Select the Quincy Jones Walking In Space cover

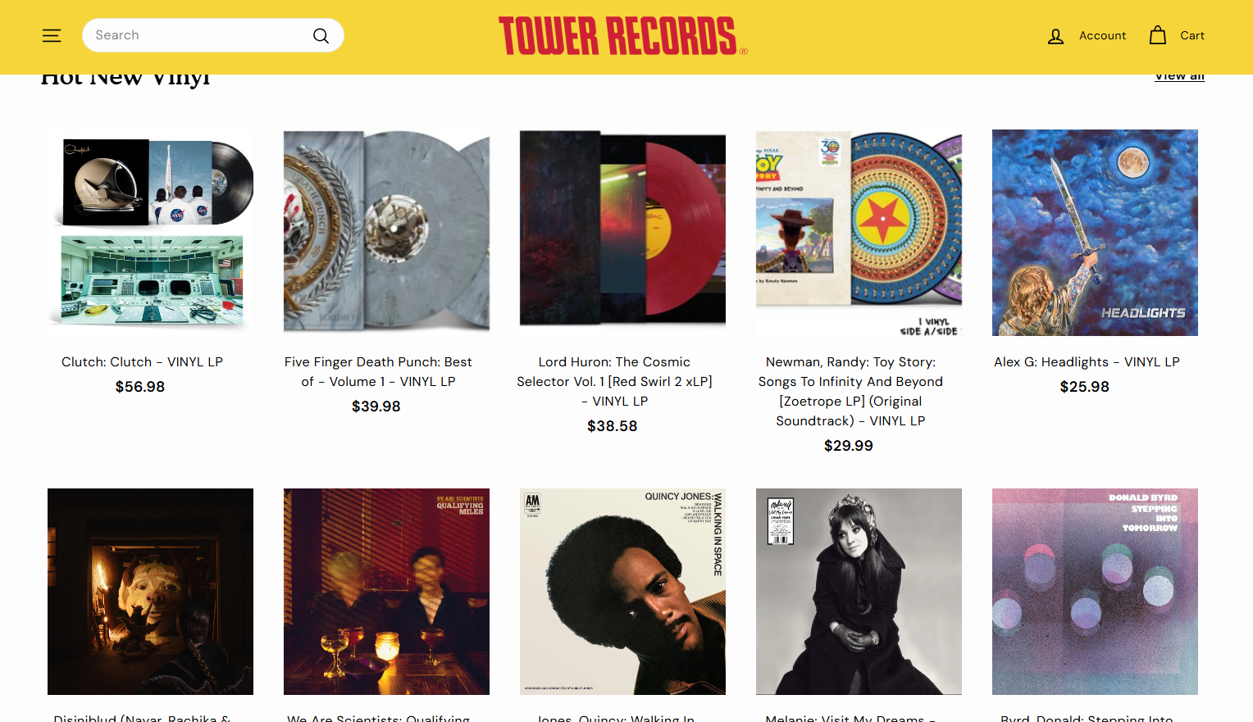[622, 592]
